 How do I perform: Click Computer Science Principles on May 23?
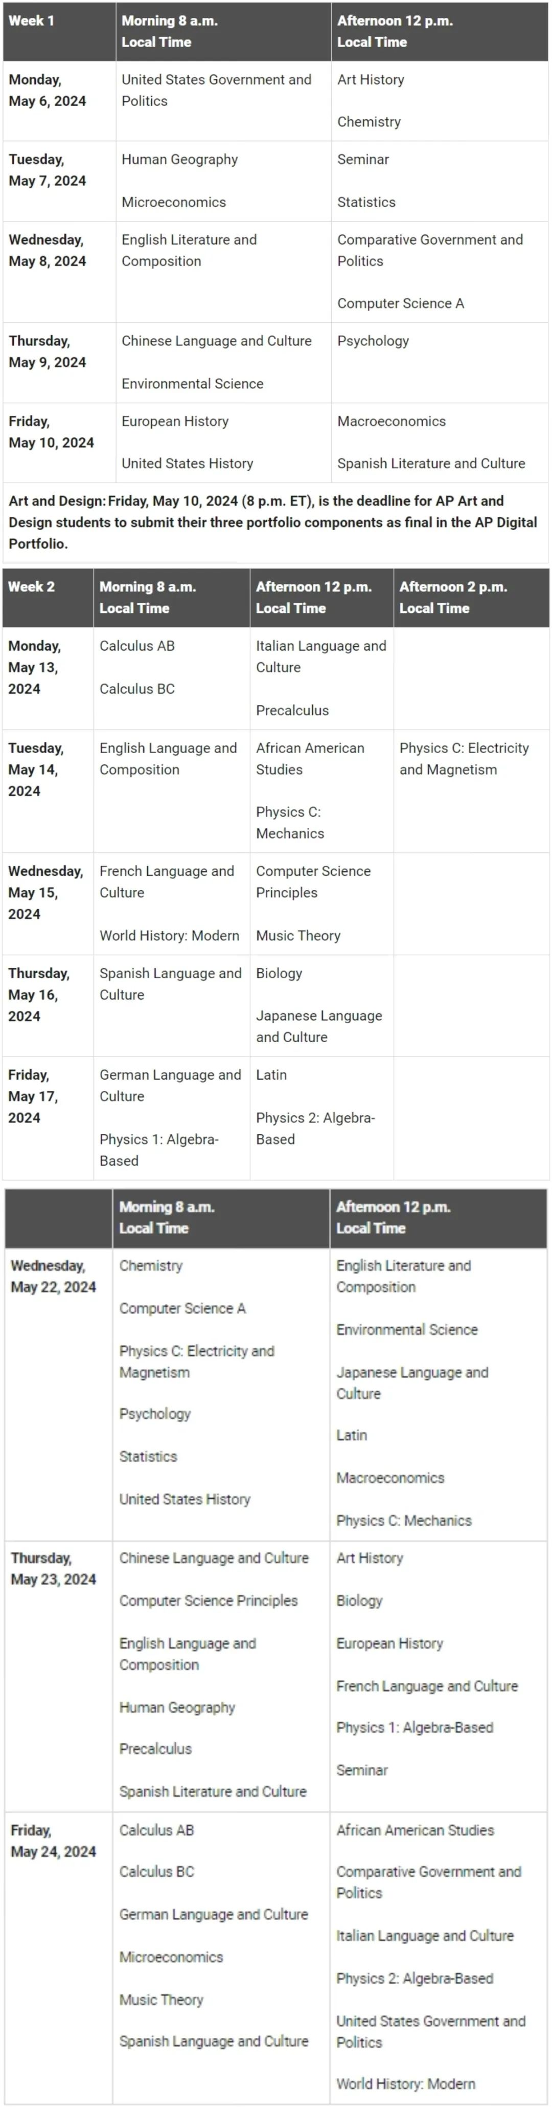208,1600
